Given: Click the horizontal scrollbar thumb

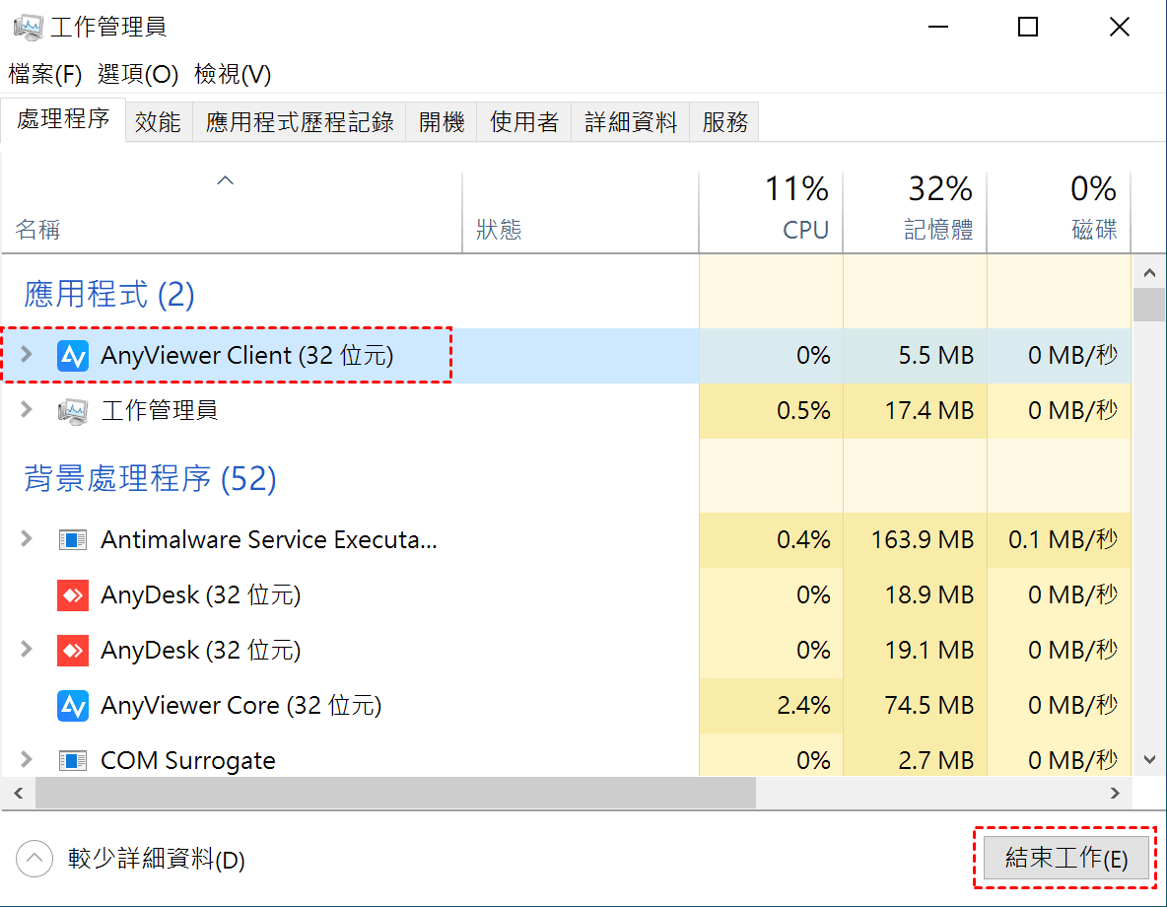Looking at the screenshot, I should 394,792.
